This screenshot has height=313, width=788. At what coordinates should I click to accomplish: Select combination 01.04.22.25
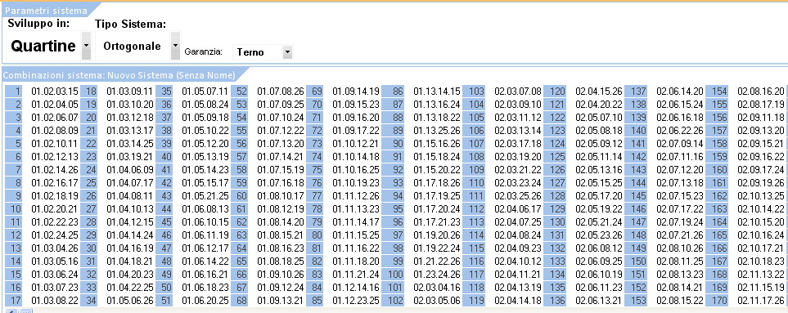pos(129,287)
